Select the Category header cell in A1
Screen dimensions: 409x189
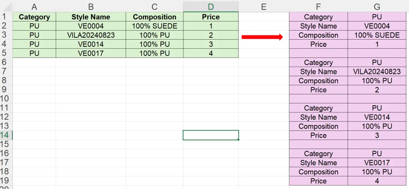[34, 17]
